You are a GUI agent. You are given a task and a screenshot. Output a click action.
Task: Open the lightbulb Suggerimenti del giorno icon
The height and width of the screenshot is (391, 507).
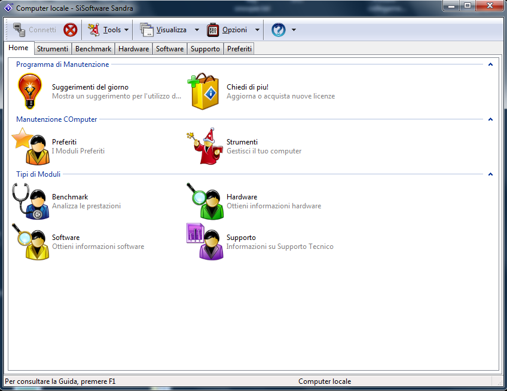[30, 91]
